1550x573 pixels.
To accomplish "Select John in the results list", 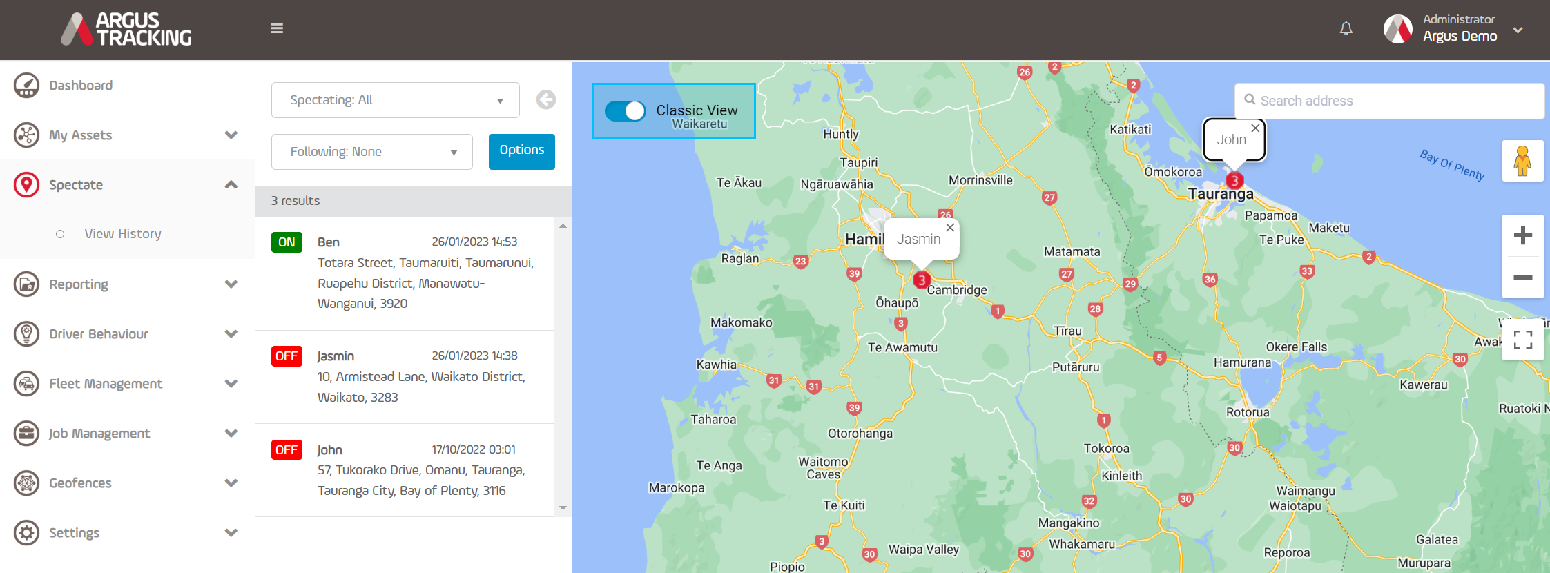I will 405,470.
